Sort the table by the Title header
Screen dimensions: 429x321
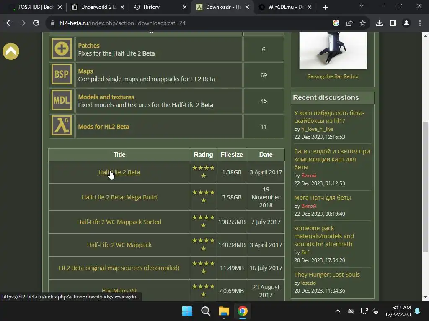coord(119,155)
